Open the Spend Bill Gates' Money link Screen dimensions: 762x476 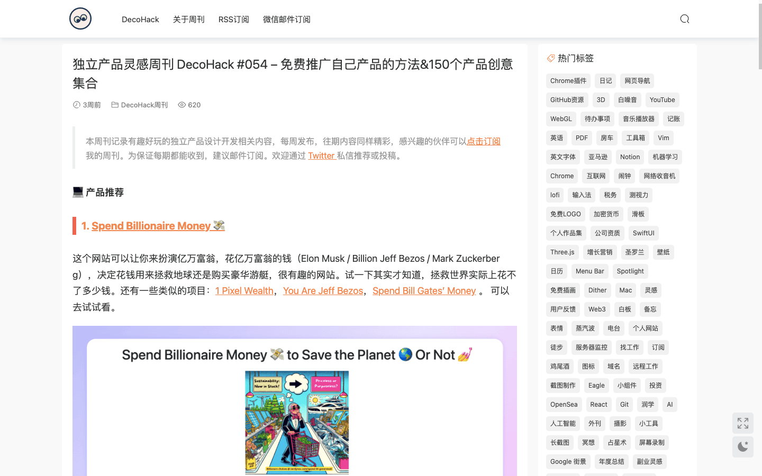point(424,291)
